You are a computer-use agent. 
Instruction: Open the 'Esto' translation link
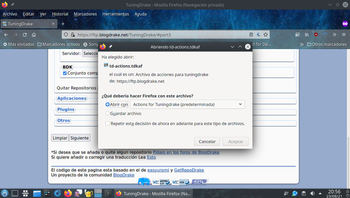point(151,157)
